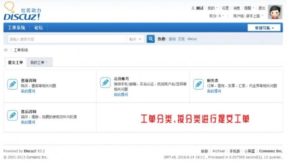Click the blue search magnifier button
The image size is (287, 164).
(x=151, y=39)
